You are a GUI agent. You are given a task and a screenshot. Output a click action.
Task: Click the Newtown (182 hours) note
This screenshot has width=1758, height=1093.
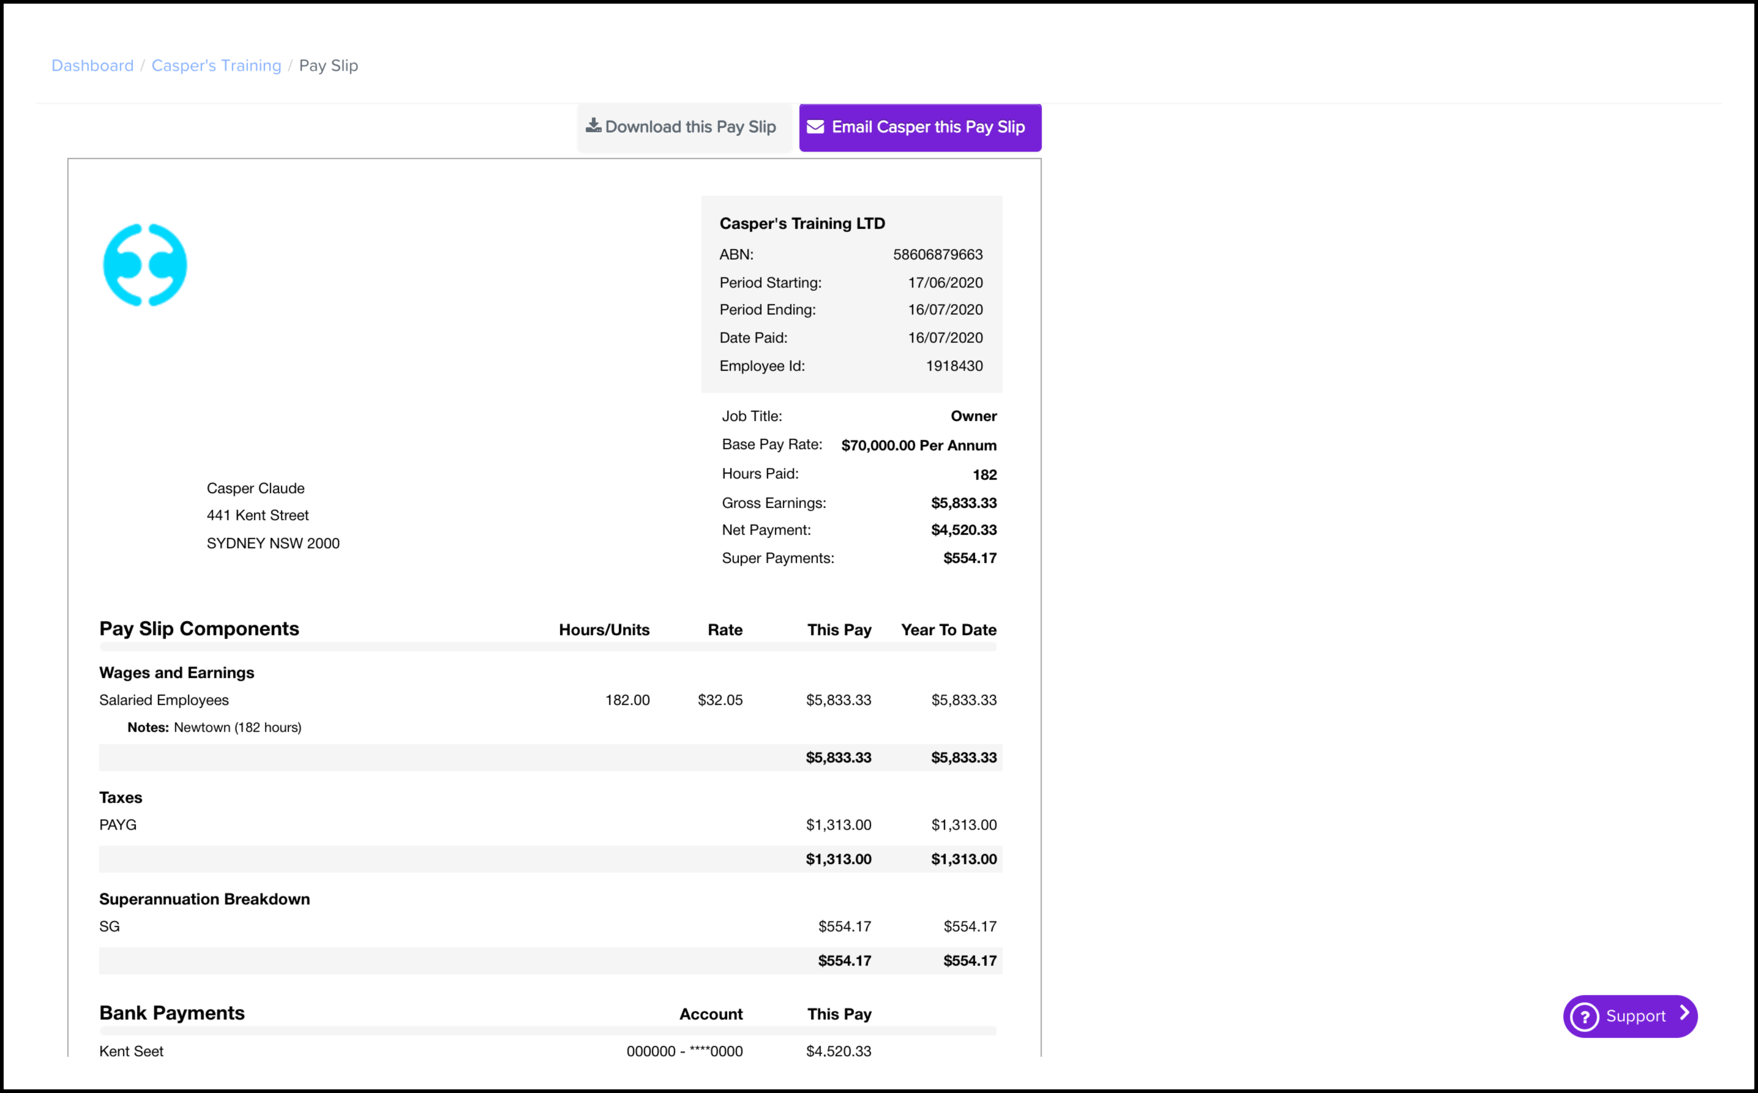pyautogui.click(x=237, y=727)
